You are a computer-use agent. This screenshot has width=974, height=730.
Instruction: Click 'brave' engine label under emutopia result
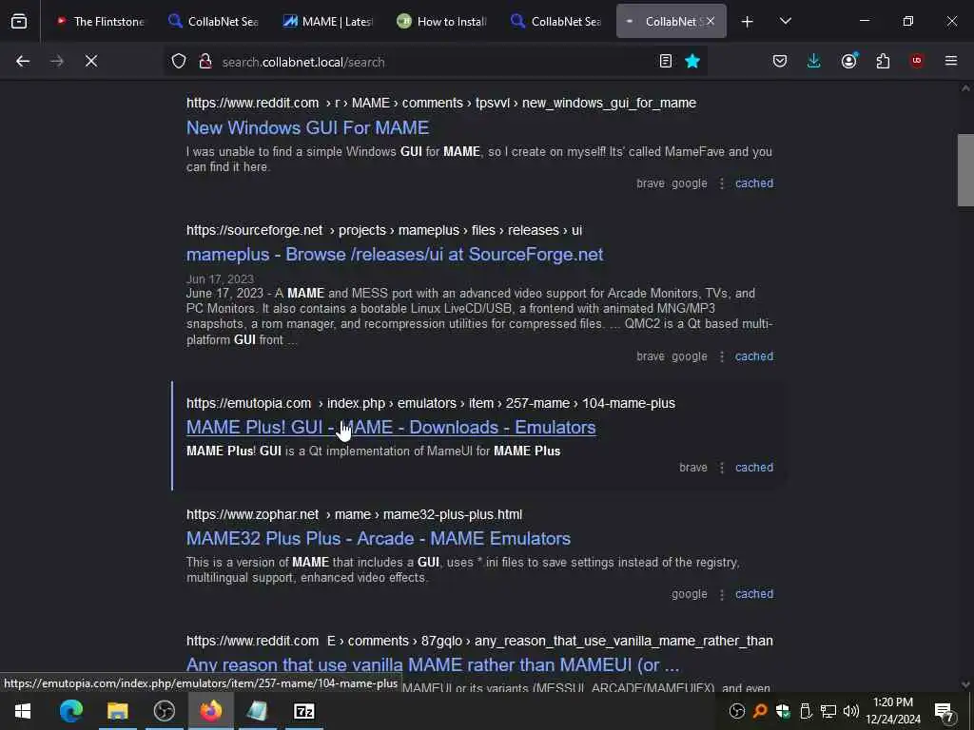pos(693,468)
